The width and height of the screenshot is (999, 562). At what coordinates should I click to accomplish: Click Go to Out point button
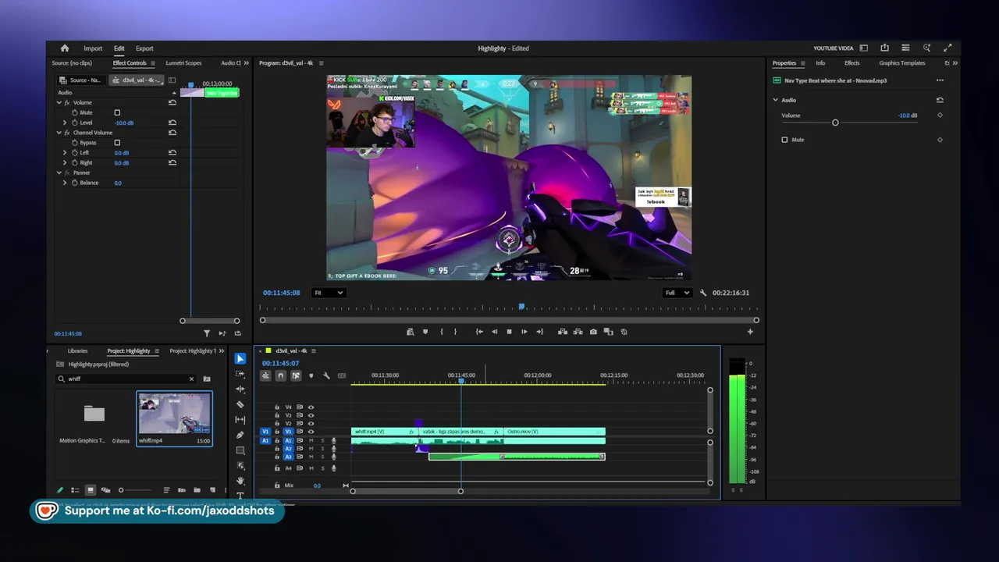point(540,332)
